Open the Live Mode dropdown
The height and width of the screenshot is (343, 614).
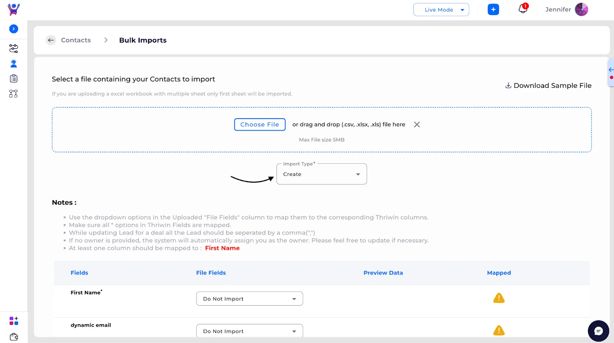pos(441,10)
